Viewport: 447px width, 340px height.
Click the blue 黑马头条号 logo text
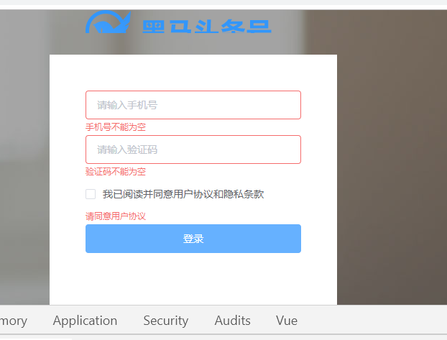(x=207, y=27)
